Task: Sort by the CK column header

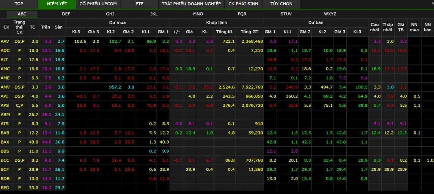Action: coord(6,27)
